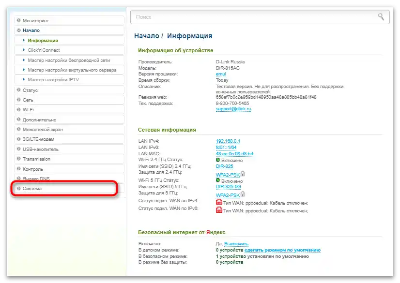The image size is (400, 283).
Task: Expand the Мониторинг menu section
Action: click(69, 20)
